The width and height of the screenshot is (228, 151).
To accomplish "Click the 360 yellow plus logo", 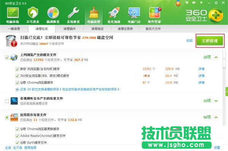I will 215,16.
